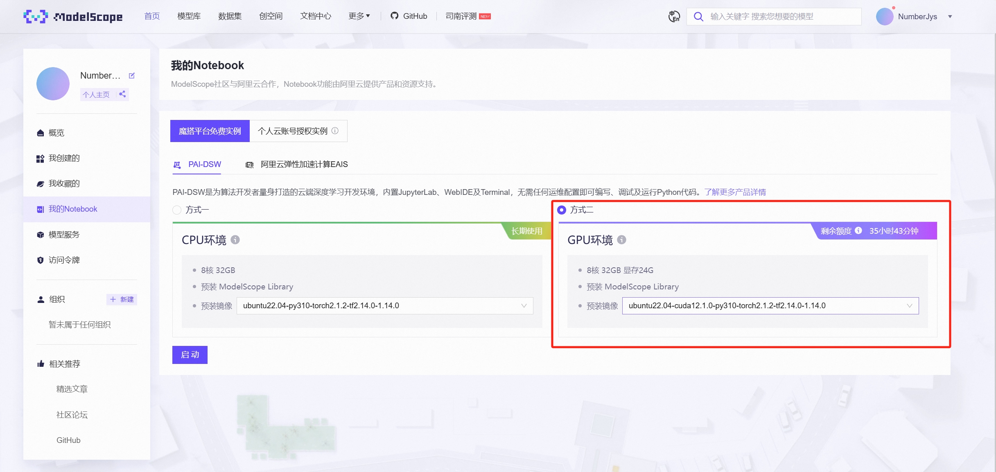Open the CPU 预装镜像 dropdown
This screenshot has width=996, height=472.
(385, 306)
